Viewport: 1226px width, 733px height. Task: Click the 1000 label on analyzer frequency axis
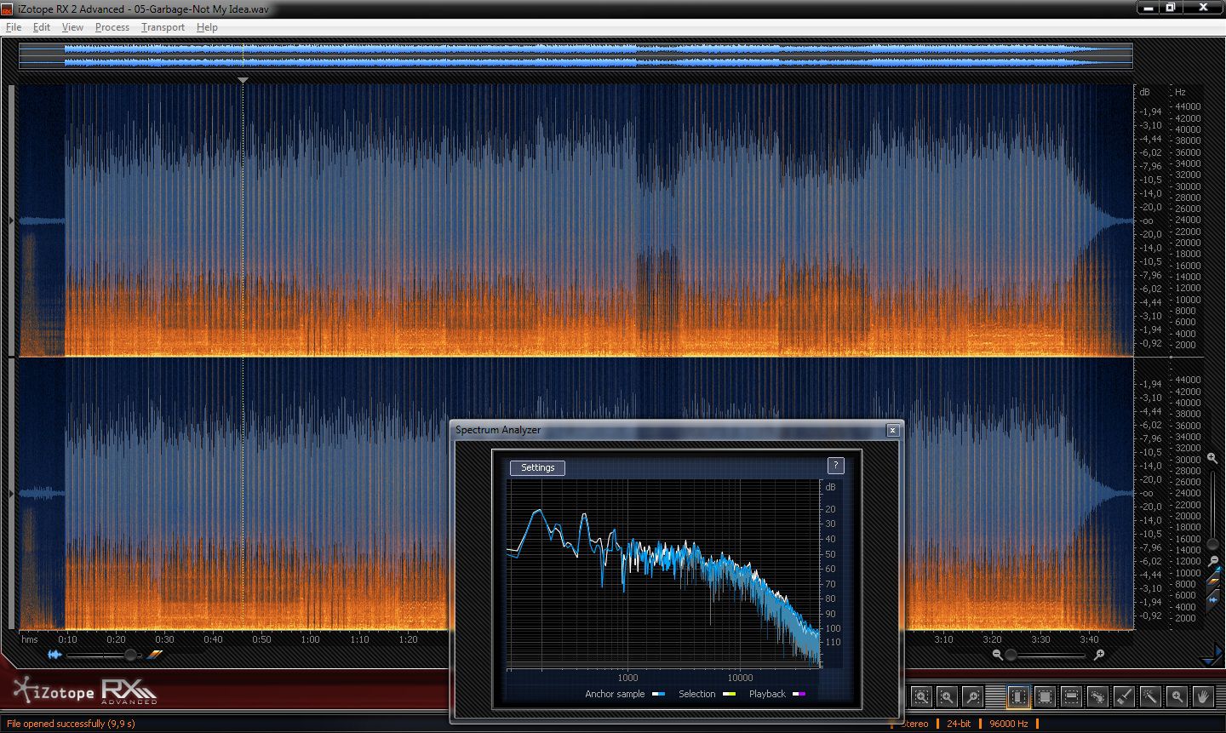click(x=627, y=678)
